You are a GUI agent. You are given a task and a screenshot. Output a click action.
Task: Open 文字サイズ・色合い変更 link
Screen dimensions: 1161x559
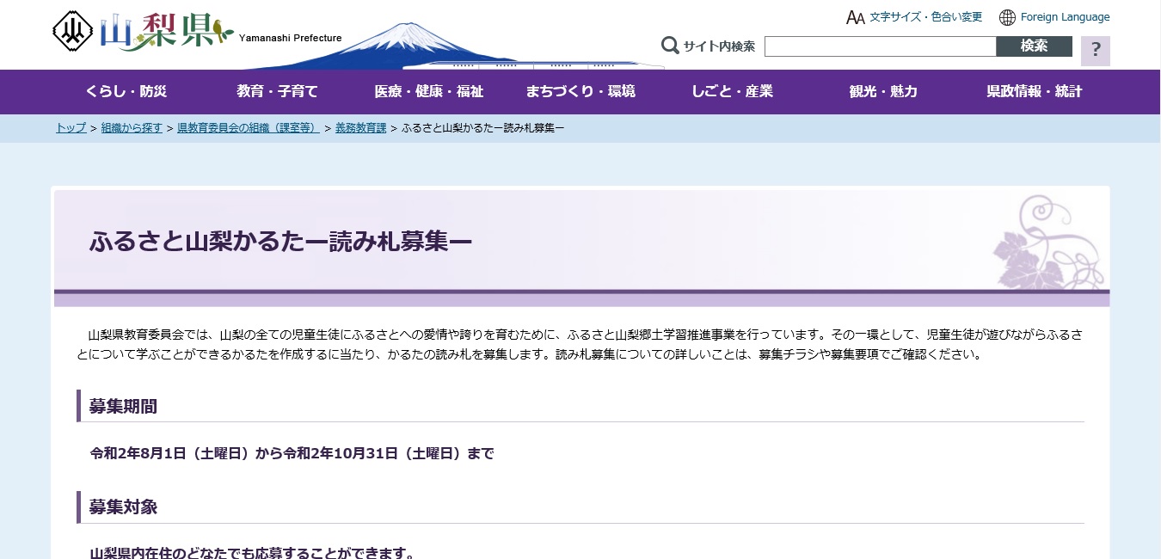point(925,17)
